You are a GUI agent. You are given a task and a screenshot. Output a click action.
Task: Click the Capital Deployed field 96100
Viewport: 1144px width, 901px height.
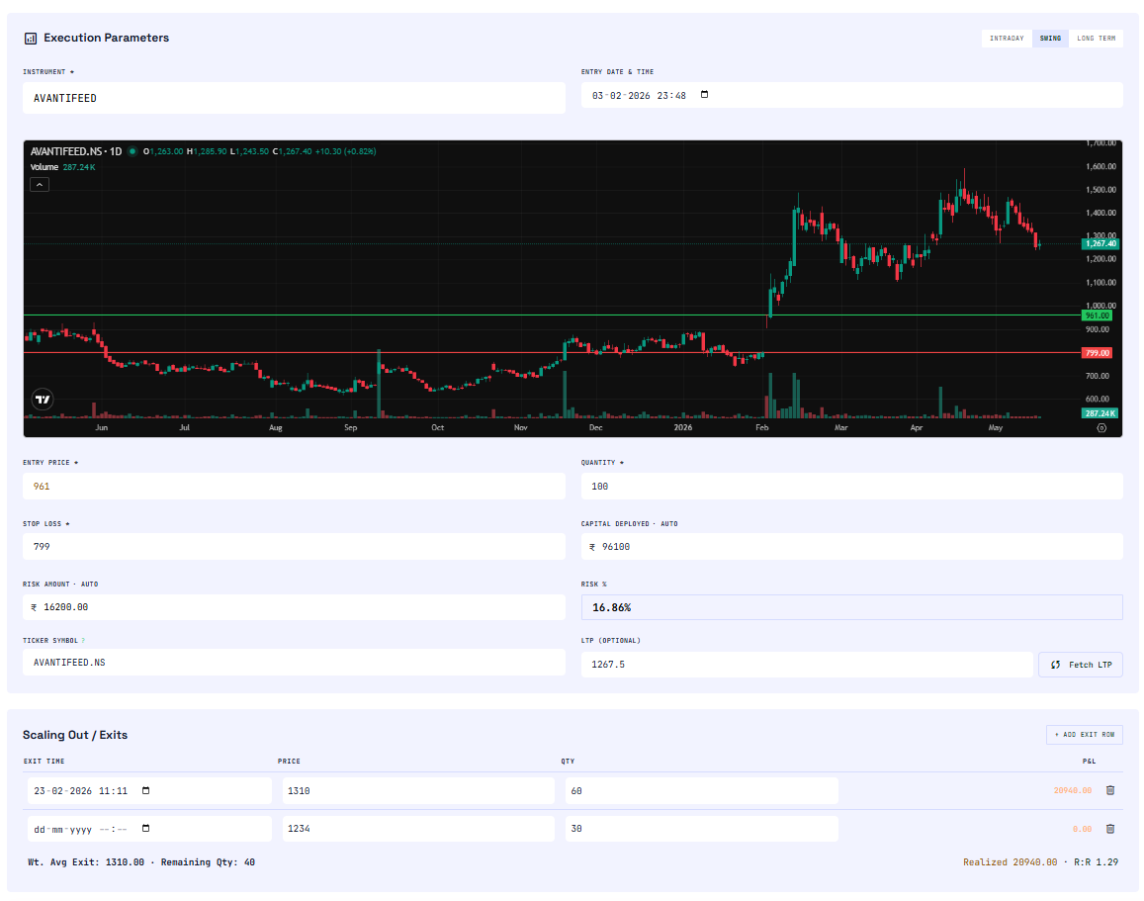[851, 547]
